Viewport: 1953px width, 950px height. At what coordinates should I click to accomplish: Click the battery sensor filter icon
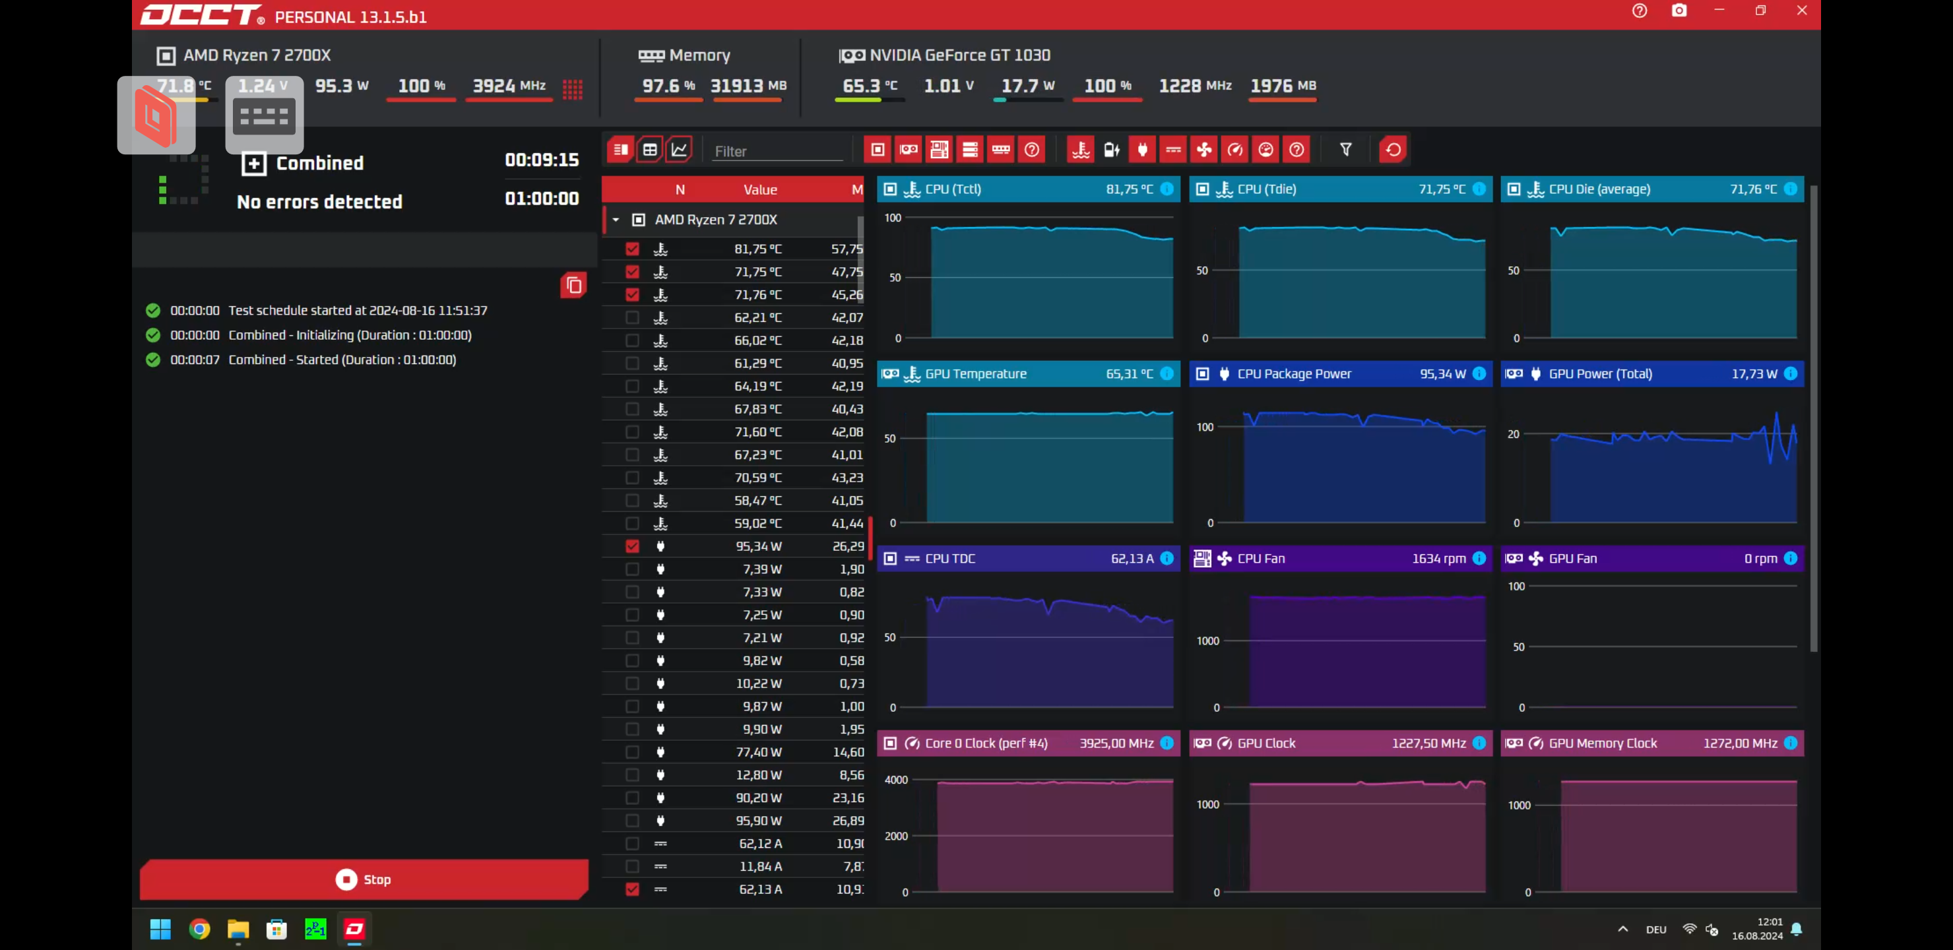click(1112, 149)
